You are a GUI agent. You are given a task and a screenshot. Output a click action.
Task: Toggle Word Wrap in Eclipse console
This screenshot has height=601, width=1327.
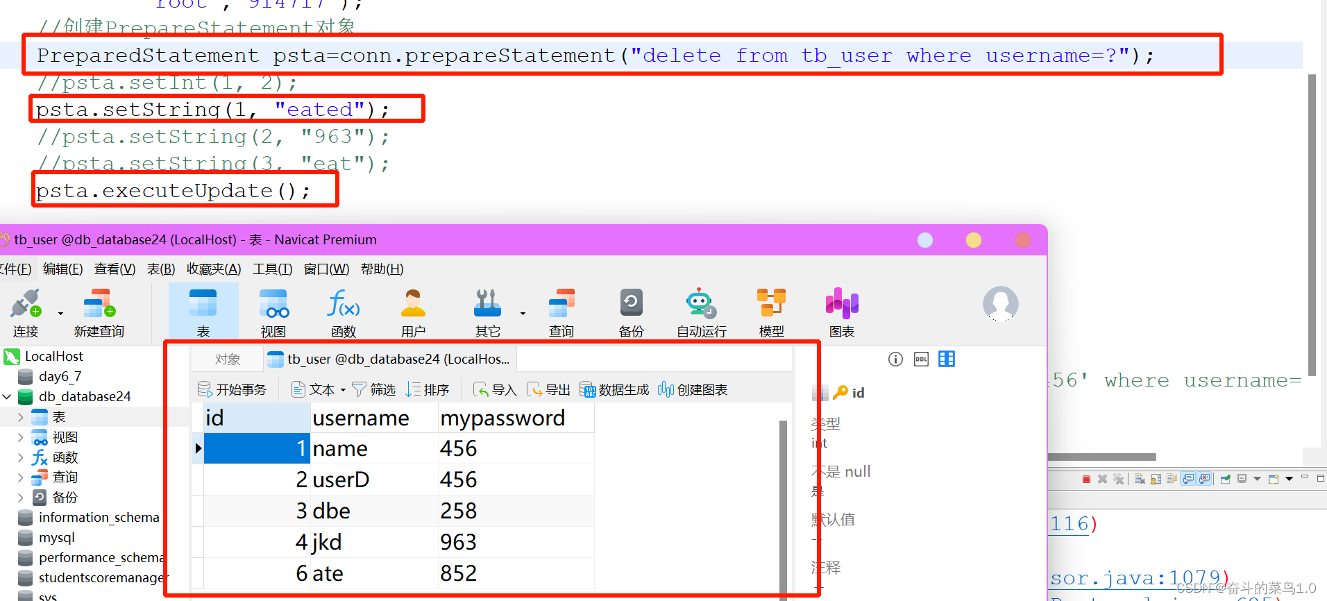click(1172, 479)
